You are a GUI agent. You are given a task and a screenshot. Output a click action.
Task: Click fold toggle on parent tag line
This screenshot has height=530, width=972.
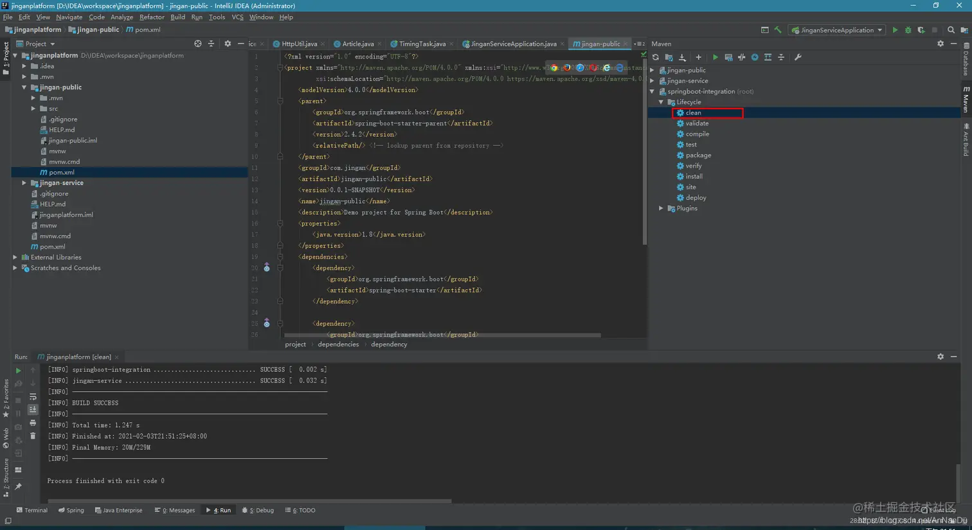click(280, 101)
